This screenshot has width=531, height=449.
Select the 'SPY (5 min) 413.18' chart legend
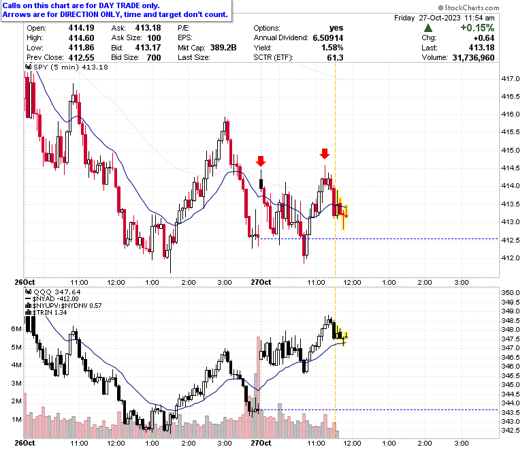(x=71, y=67)
